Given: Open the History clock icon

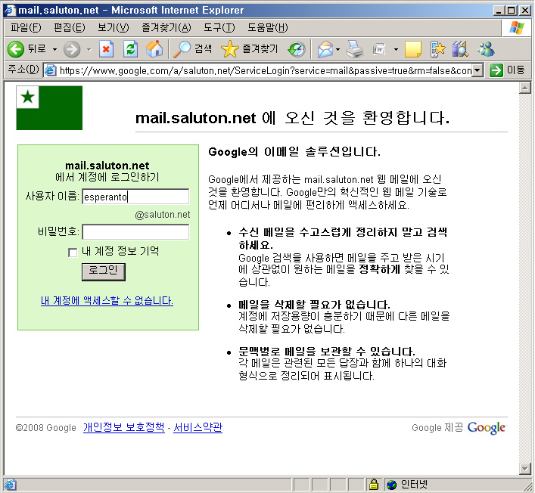Looking at the screenshot, I should click(296, 49).
